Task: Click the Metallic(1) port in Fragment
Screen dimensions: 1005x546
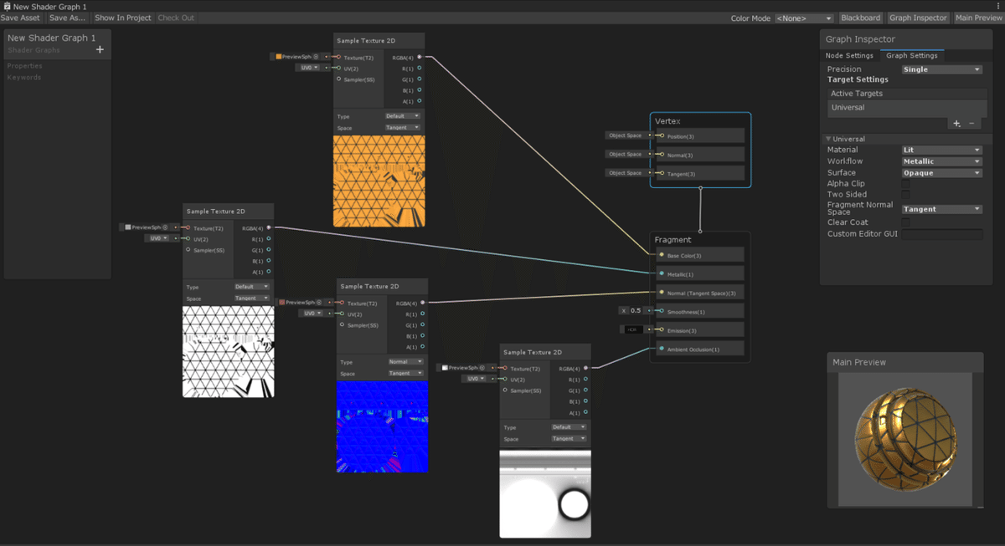Action: pyautogui.click(x=662, y=273)
